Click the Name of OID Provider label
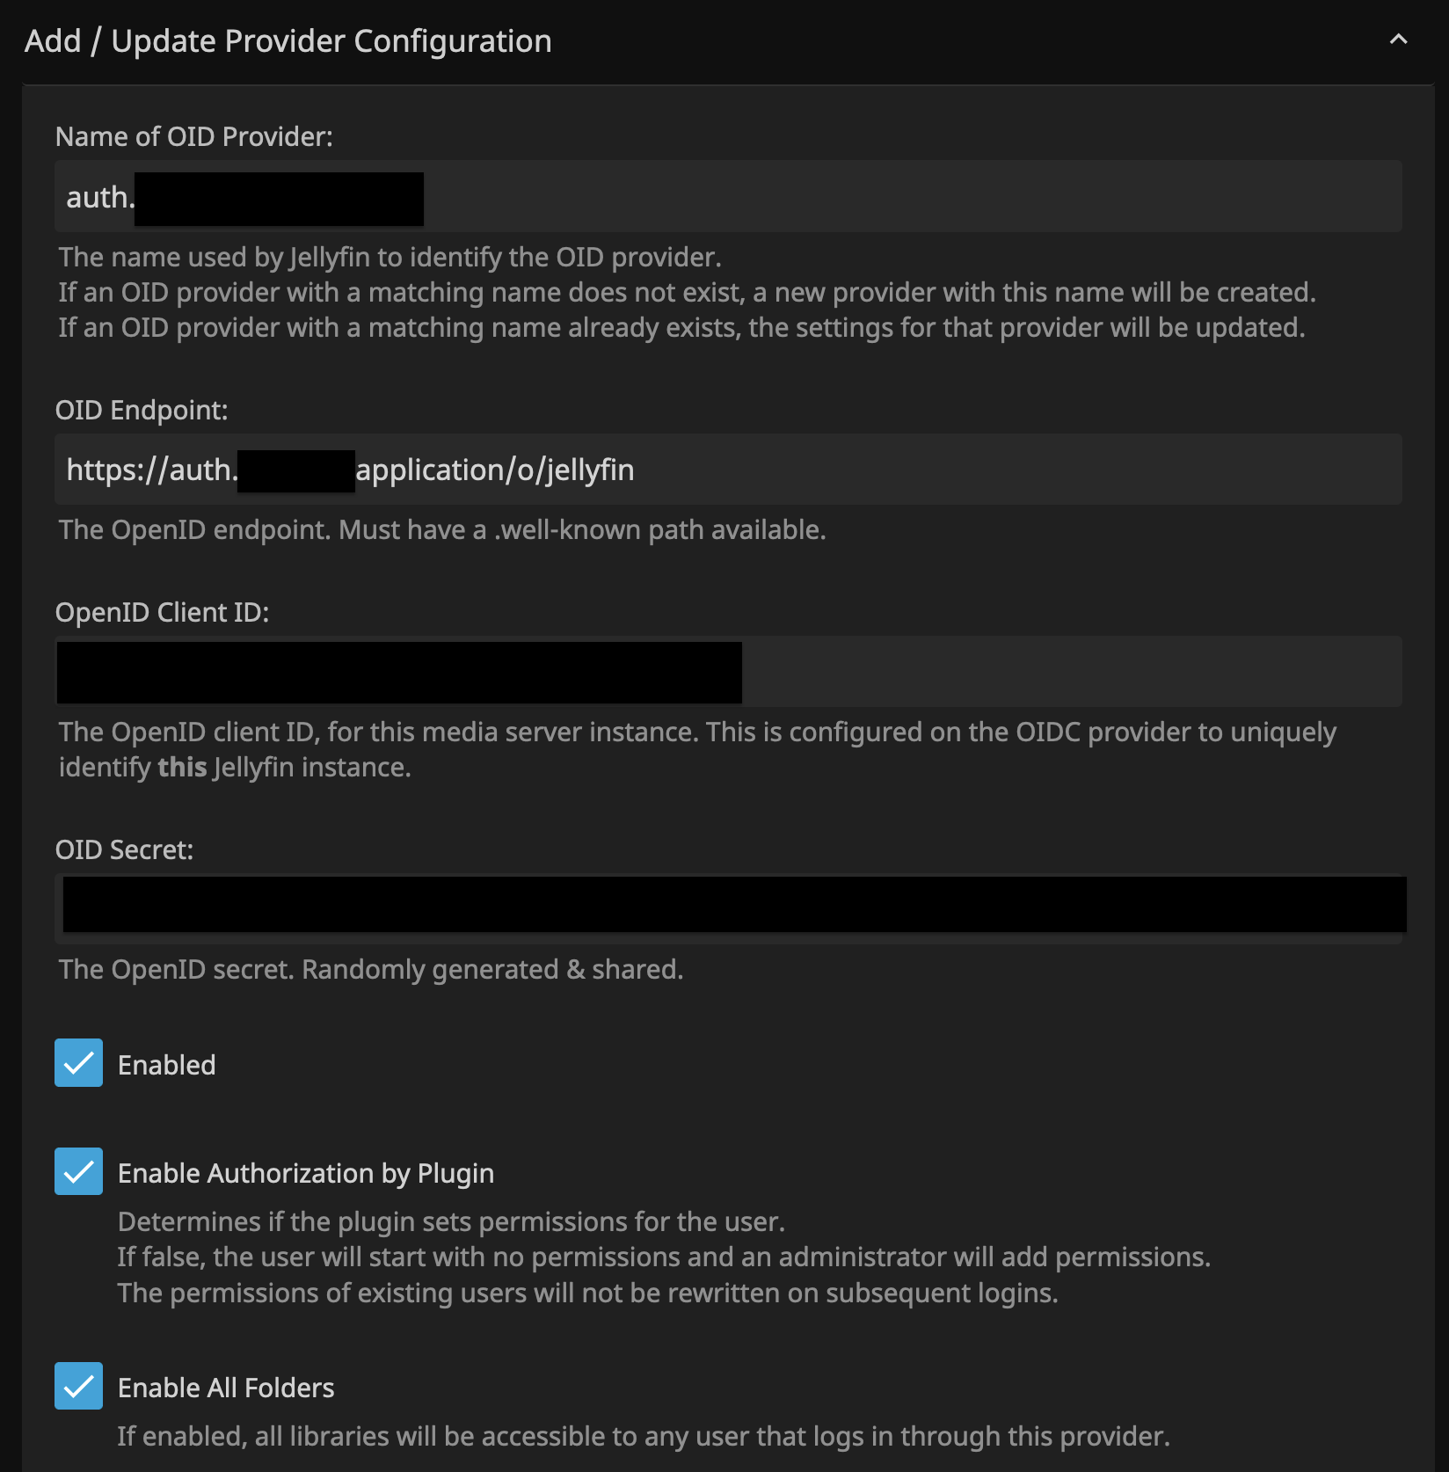 tap(194, 135)
